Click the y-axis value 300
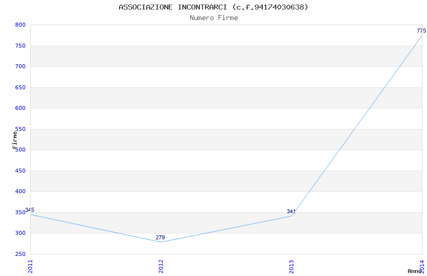The image size is (427, 276). click(x=21, y=233)
